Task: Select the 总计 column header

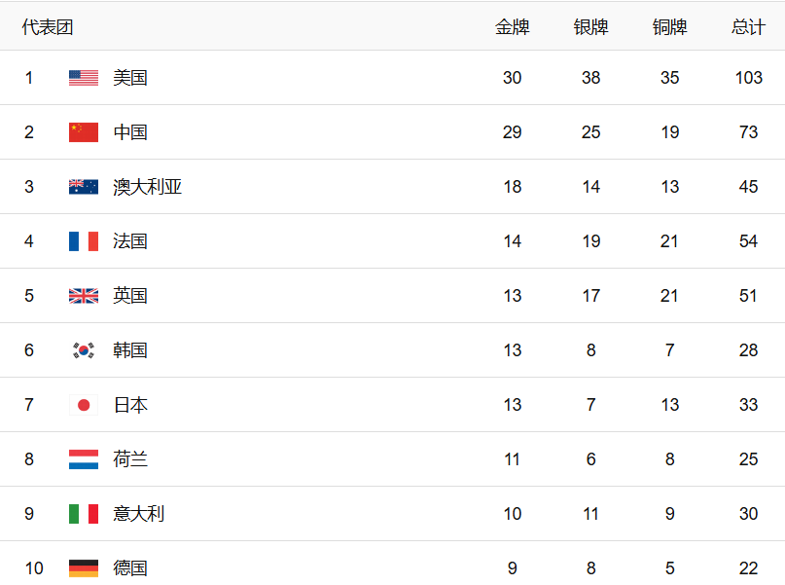Action: click(x=748, y=27)
